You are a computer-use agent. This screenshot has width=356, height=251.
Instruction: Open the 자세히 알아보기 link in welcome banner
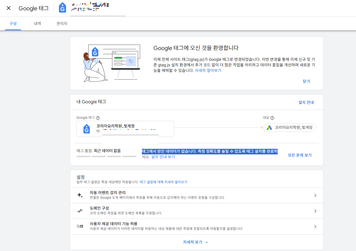(208, 71)
